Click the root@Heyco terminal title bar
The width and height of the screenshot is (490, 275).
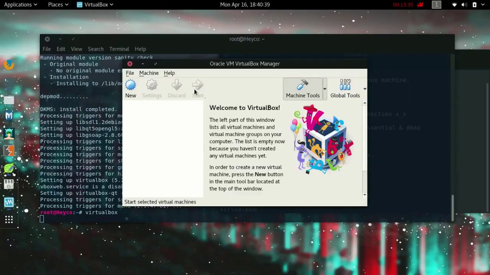coord(247,39)
